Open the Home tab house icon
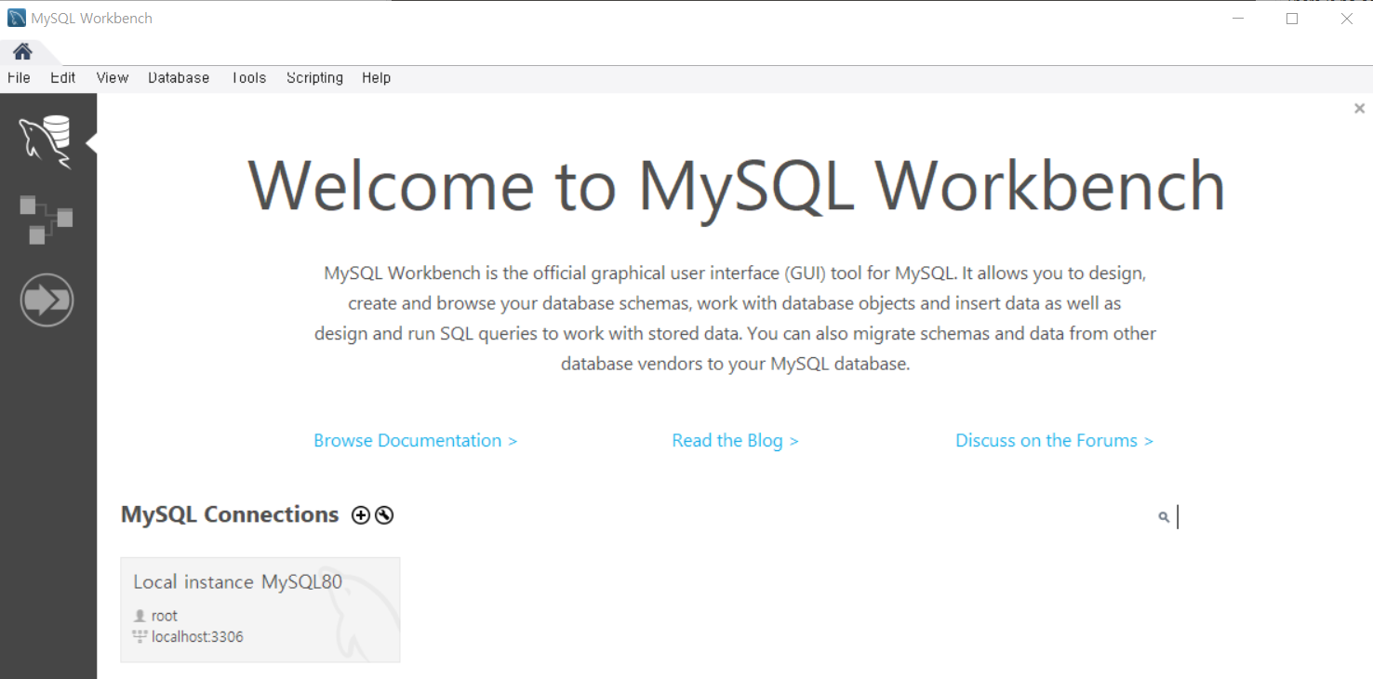 coord(22,50)
